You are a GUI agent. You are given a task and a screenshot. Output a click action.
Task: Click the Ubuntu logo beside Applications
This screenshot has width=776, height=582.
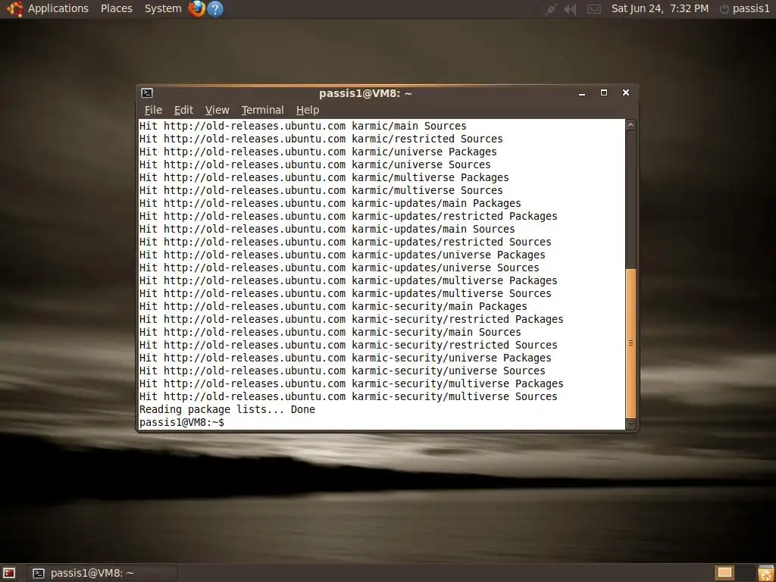[14, 8]
